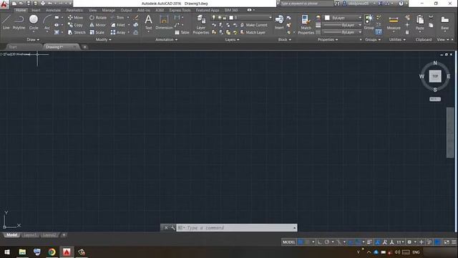Open the Manage ribbon tab
Image resolution: width=458 pixels, height=258 pixels.
(x=108, y=10)
